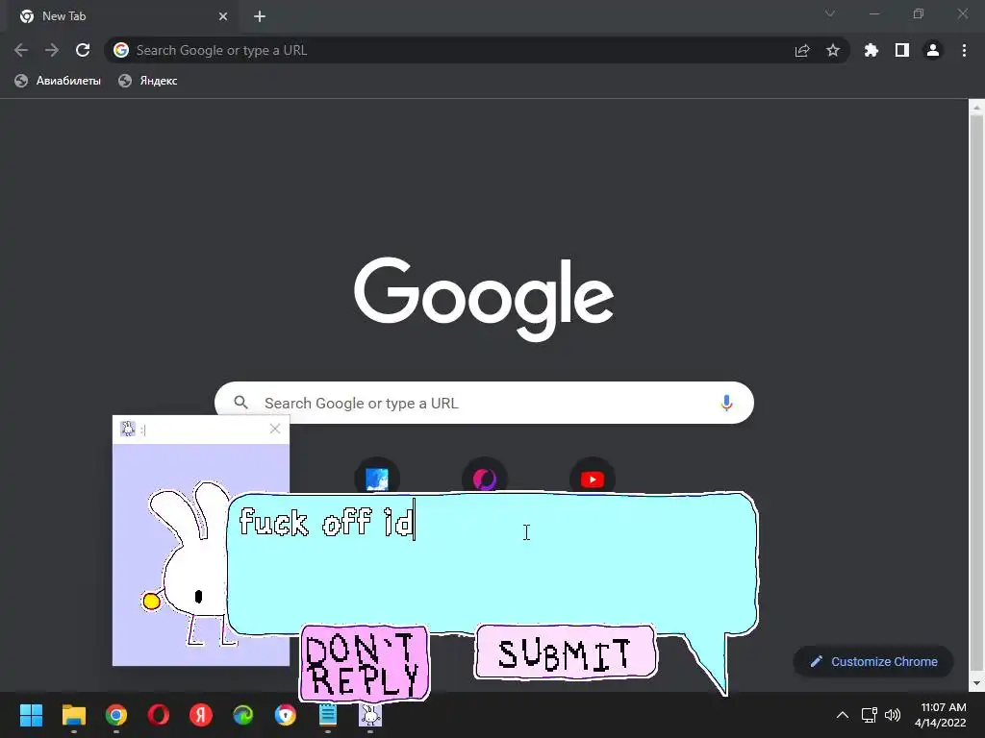
Task: Open the Chrome profile avatar
Action: [933, 50]
